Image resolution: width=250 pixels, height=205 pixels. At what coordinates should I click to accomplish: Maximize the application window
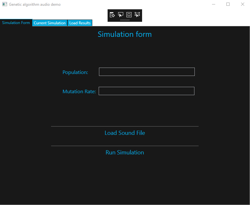click(x=228, y=4)
